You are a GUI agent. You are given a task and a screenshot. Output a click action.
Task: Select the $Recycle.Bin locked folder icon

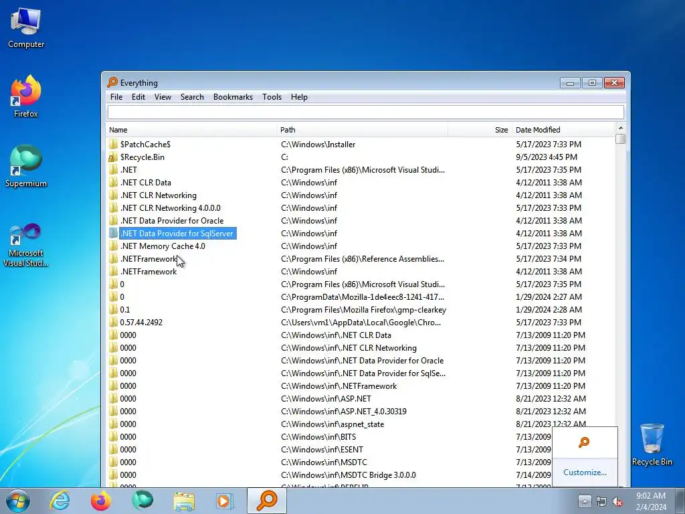(x=113, y=157)
